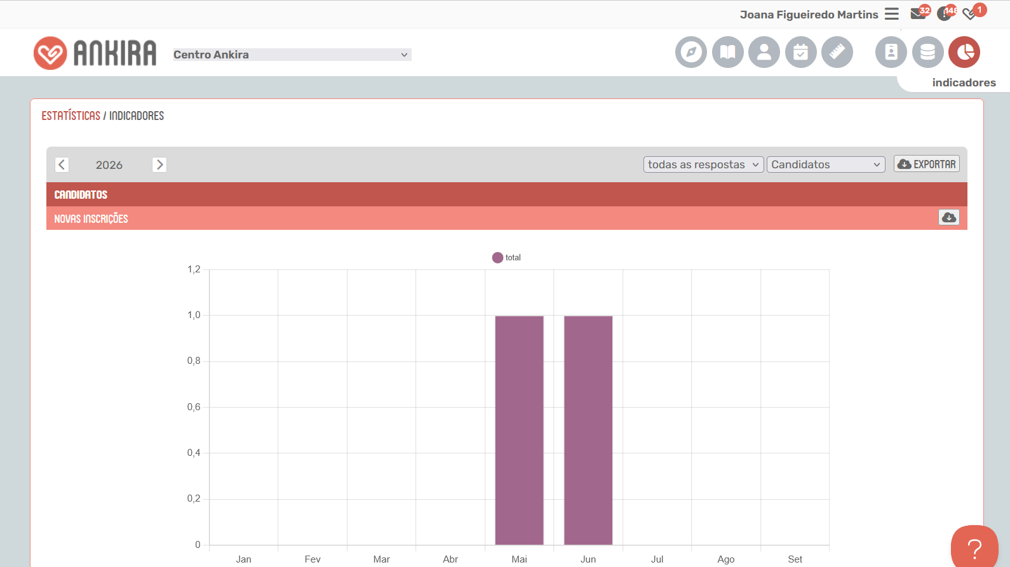Open the pie chart indicadores icon
The height and width of the screenshot is (567, 1010).
(964, 52)
